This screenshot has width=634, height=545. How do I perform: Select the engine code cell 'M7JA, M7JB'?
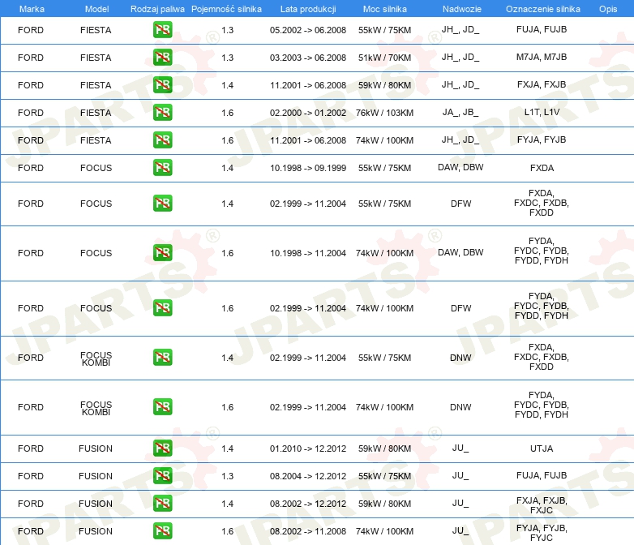(x=542, y=57)
